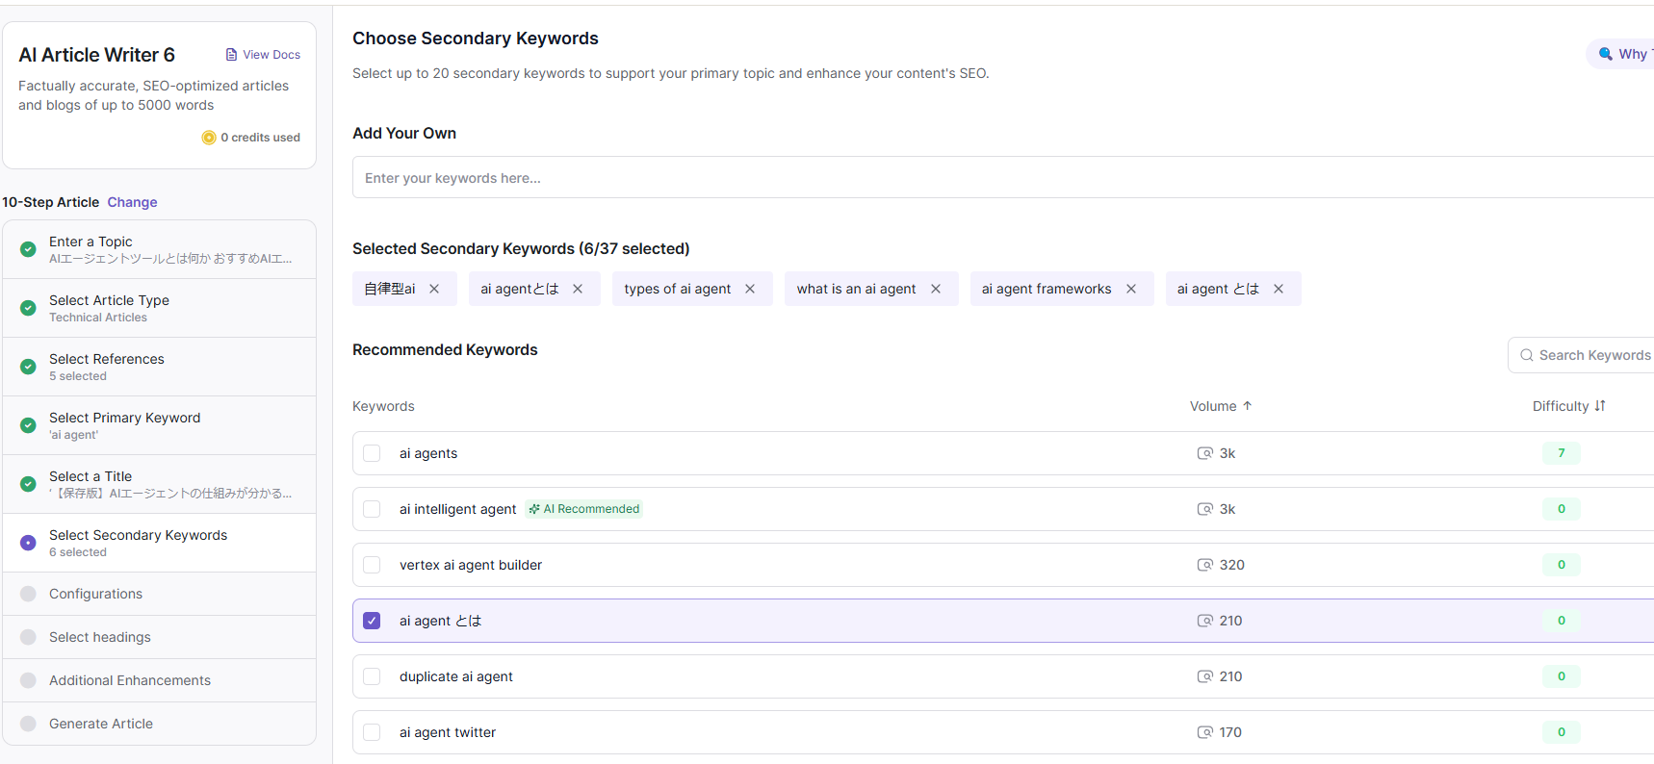
Task: Click the credits coin icon
Action: coord(209,138)
